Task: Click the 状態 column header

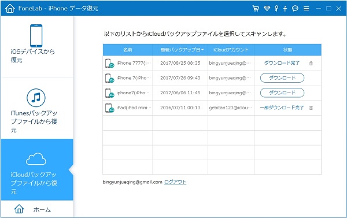Action: click(287, 50)
